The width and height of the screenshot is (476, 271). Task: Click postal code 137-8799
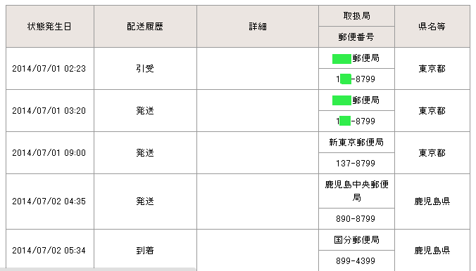click(356, 164)
